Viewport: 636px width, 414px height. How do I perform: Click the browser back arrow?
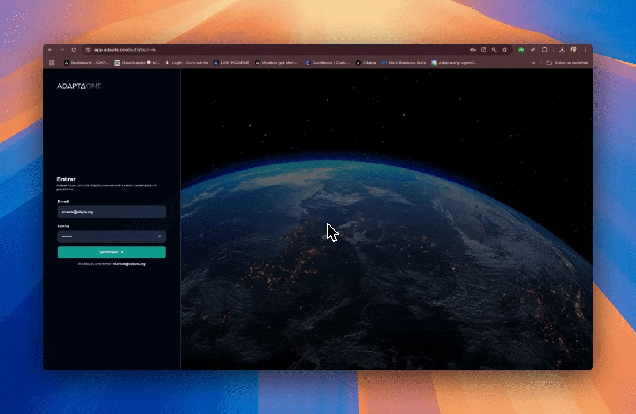[50, 50]
